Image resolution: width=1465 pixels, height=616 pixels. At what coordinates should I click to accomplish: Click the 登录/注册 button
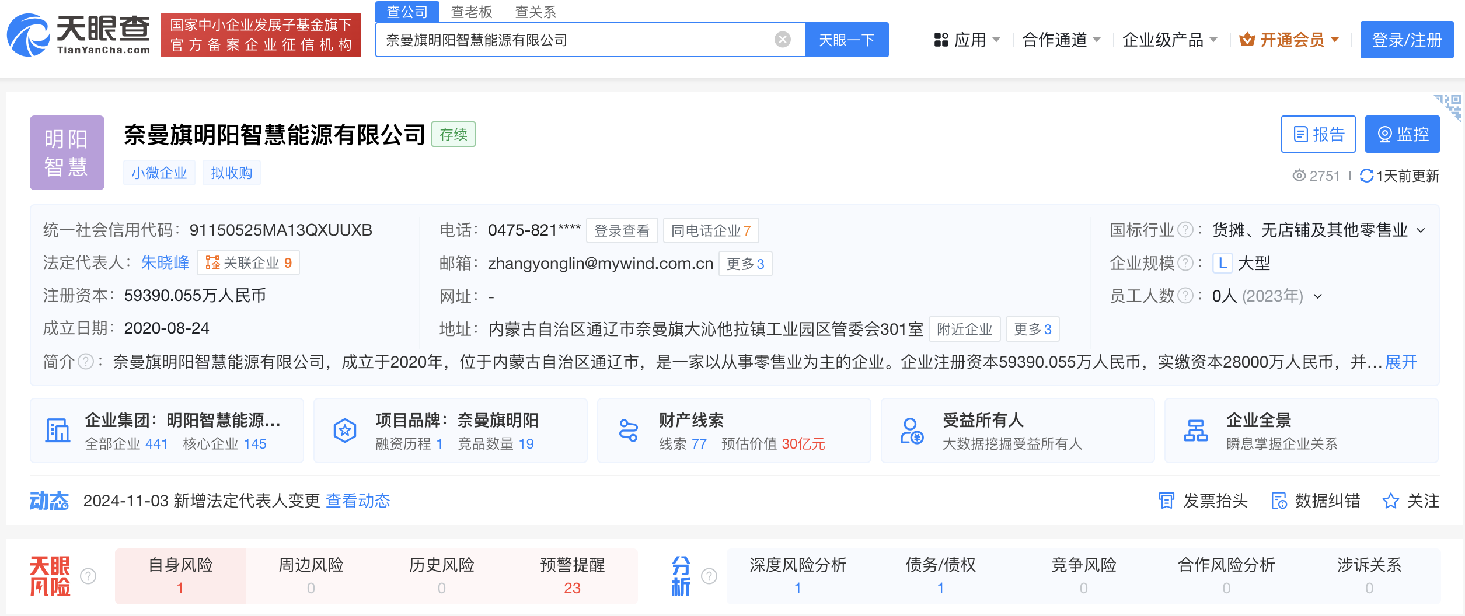[x=1406, y=40]
